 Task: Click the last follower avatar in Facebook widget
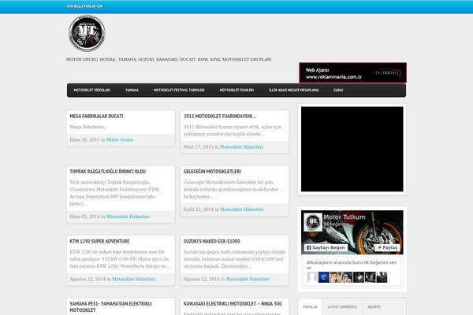[x=382, y=277]
